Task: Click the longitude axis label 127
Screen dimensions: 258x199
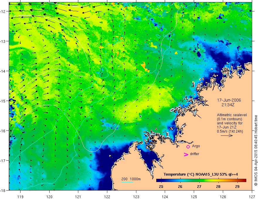Action: [252, 197]
